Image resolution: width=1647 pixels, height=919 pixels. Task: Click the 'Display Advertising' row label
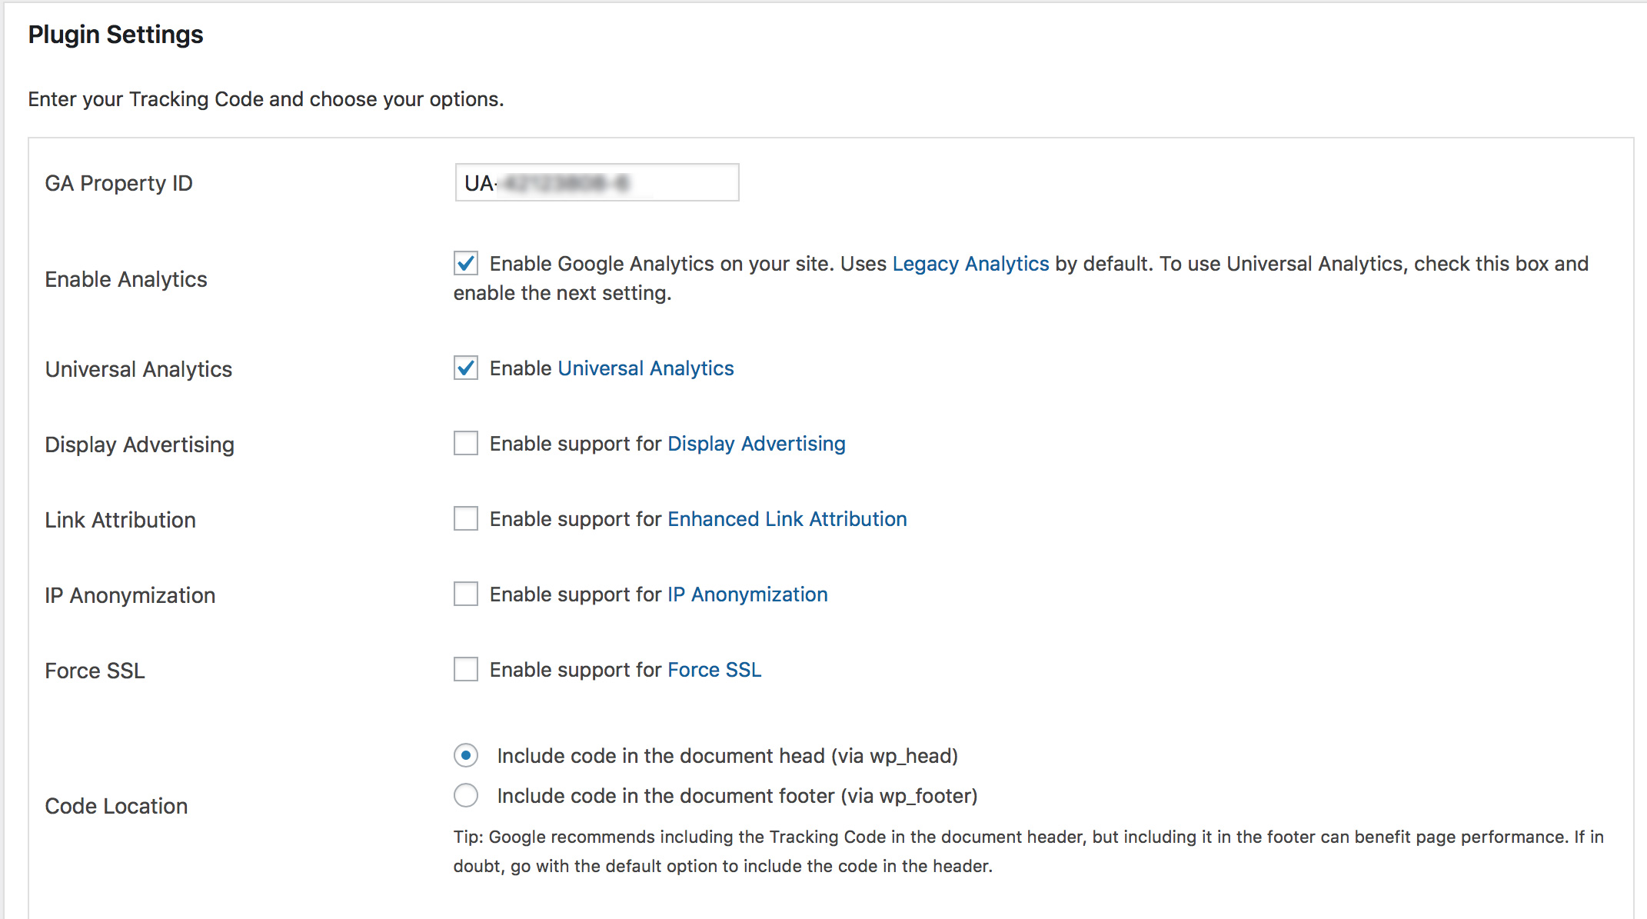(140, 445)
